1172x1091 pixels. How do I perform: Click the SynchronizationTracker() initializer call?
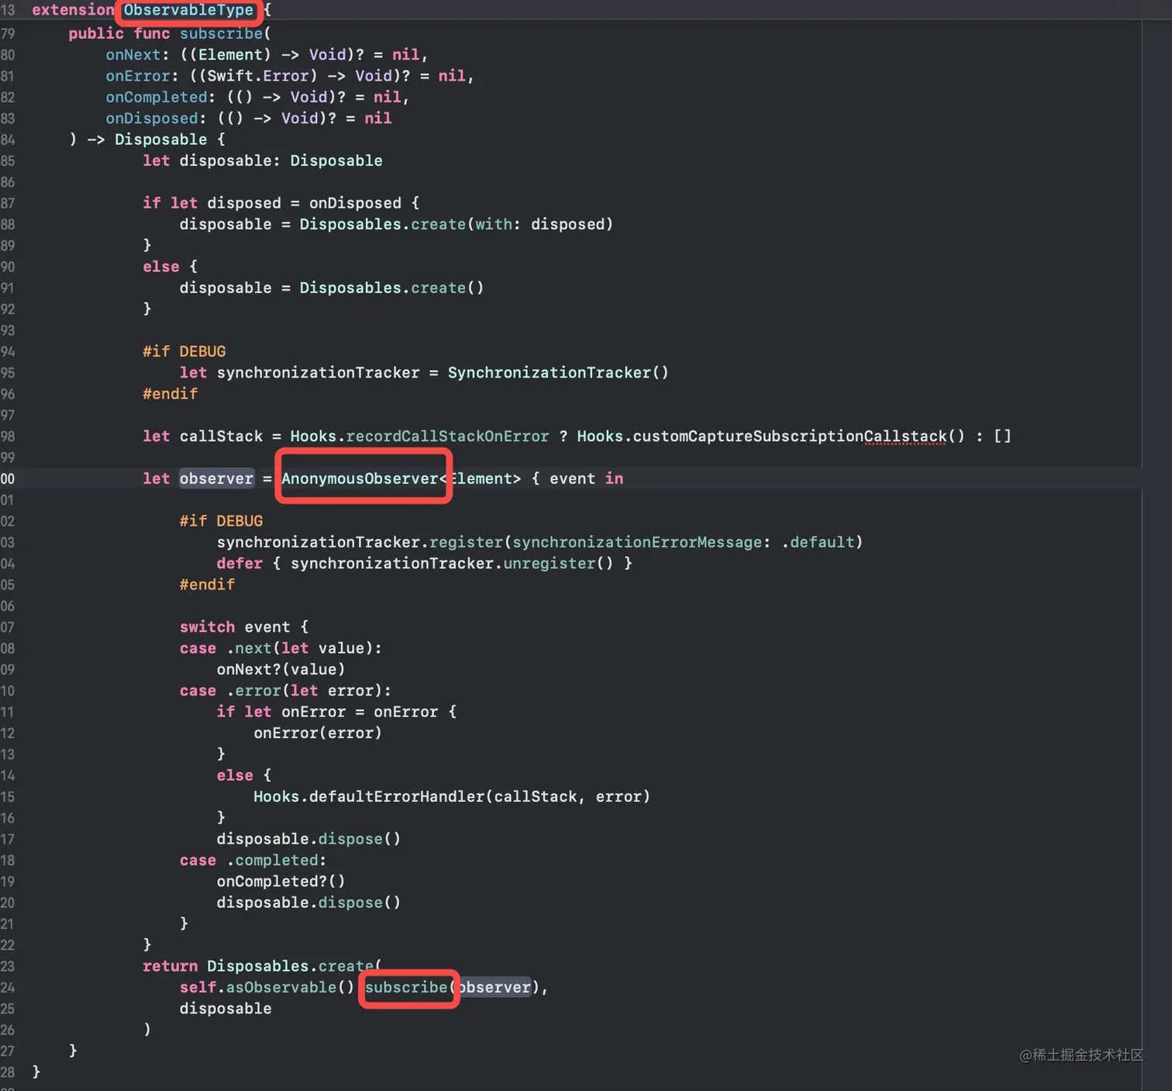(x=558, y=373)
